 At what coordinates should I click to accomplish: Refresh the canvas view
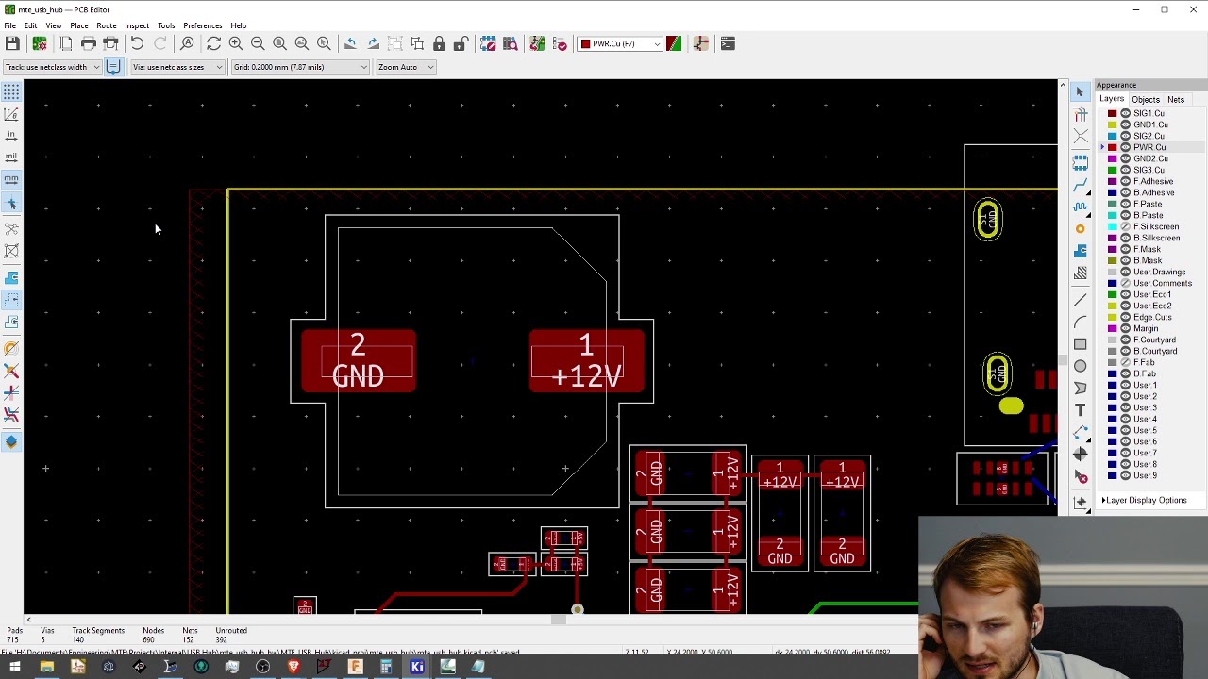point(213,43)
